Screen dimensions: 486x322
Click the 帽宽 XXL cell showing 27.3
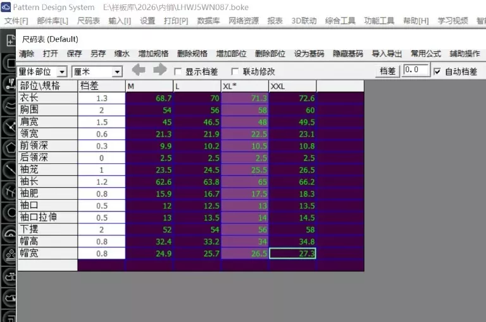292,254
